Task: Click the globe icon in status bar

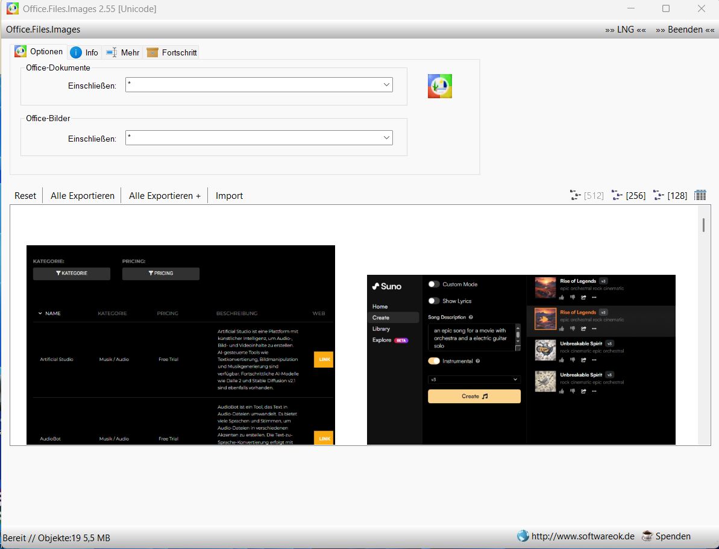Action: point(523,536)
